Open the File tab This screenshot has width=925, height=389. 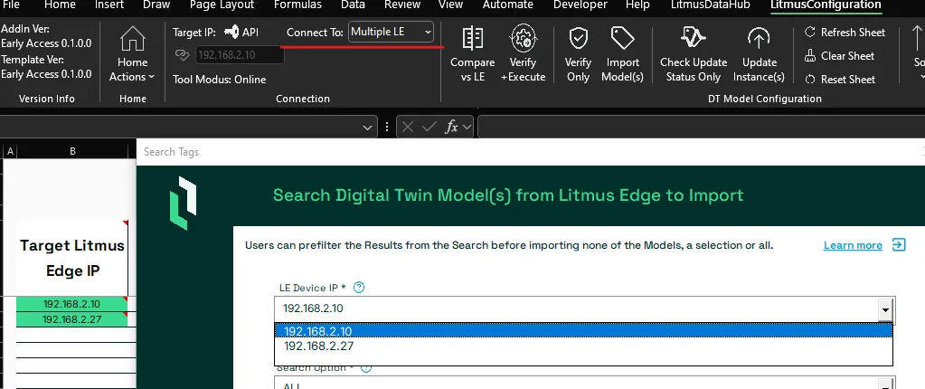(11, 5)
